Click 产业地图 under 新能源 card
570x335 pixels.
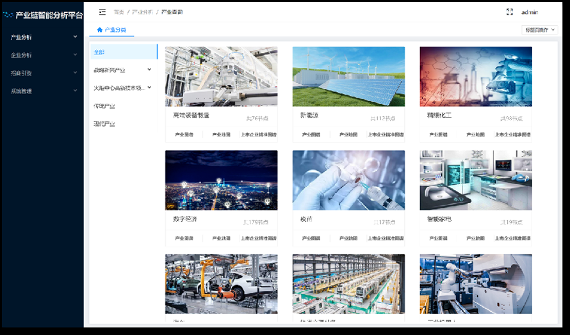tap(348, 135)
